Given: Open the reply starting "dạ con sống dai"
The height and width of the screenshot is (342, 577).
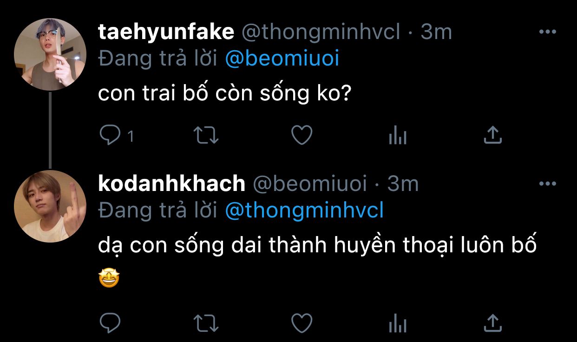Looking at the screenshot, I should (x=317, y=246).
